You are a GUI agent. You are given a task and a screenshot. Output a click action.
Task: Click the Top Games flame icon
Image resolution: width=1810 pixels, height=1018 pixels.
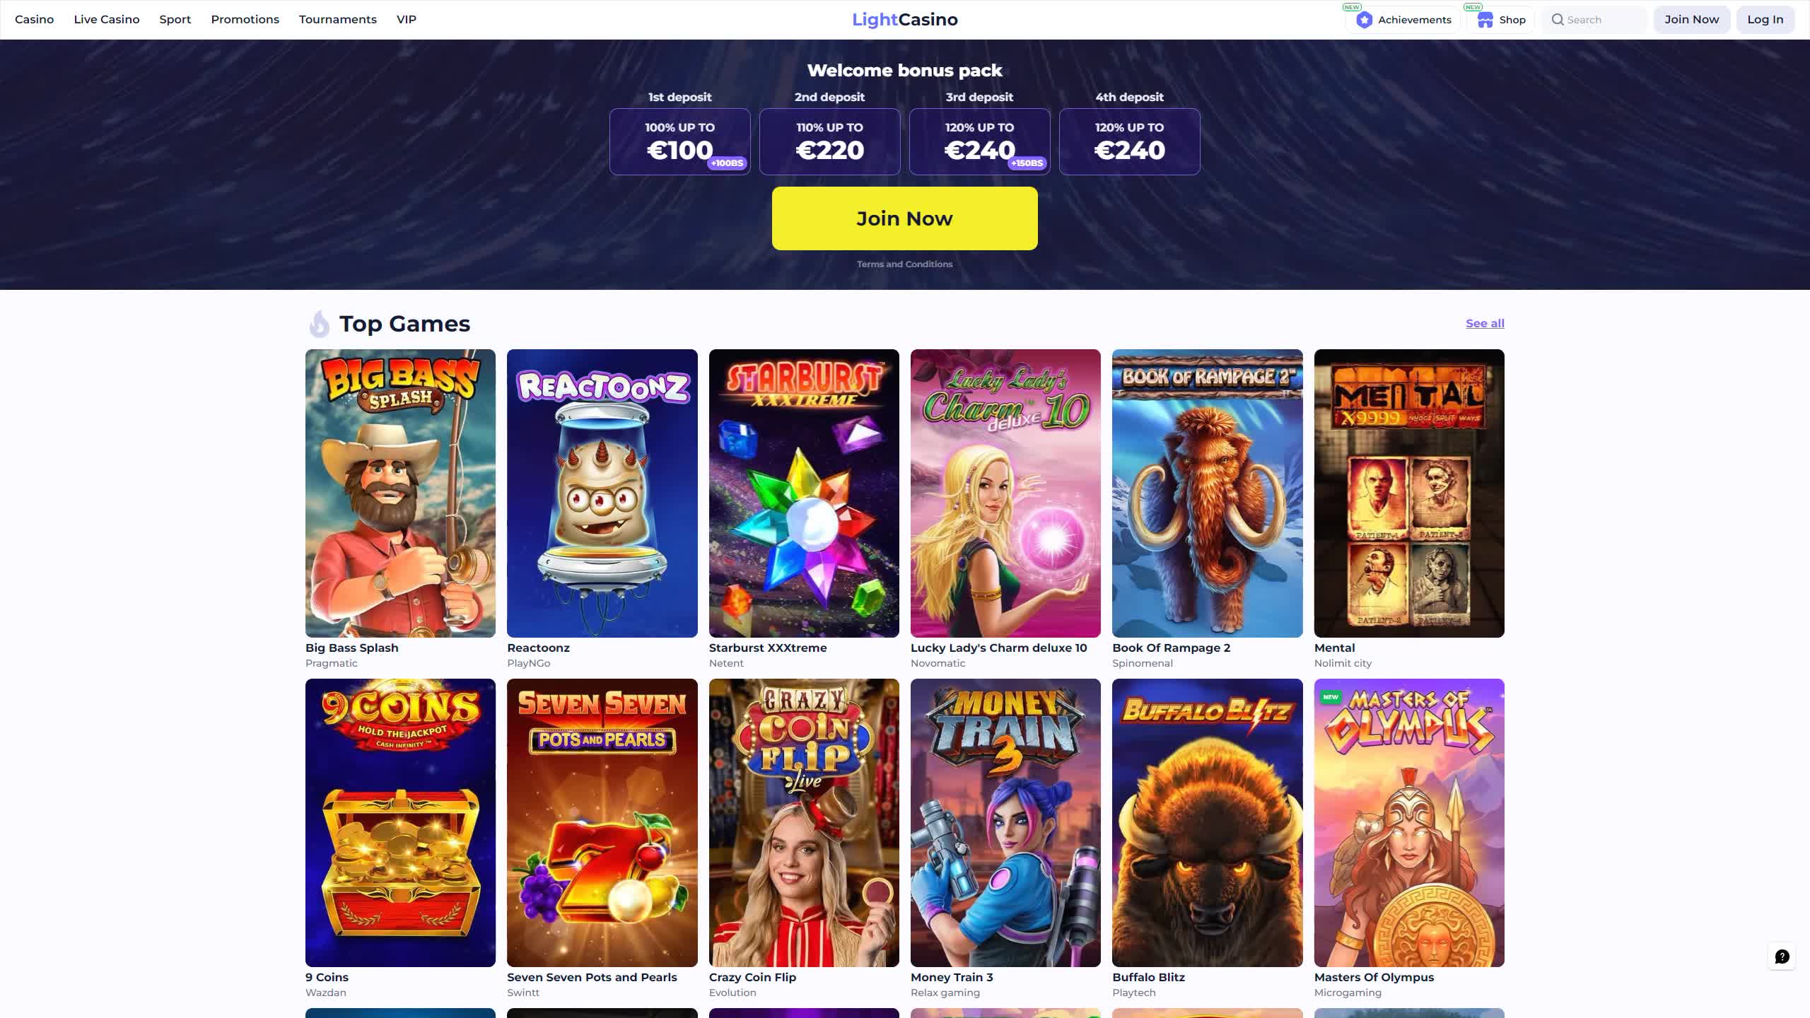(319, 324)
